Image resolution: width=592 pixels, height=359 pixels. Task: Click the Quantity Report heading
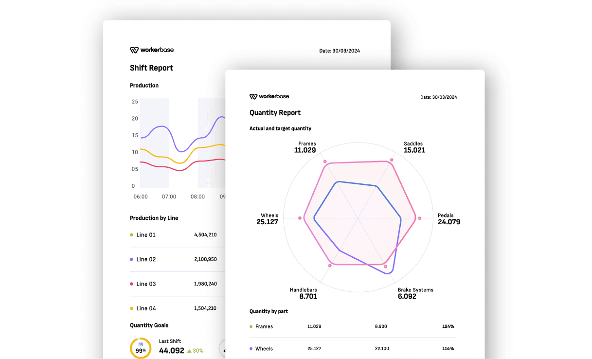coord(275,113)
